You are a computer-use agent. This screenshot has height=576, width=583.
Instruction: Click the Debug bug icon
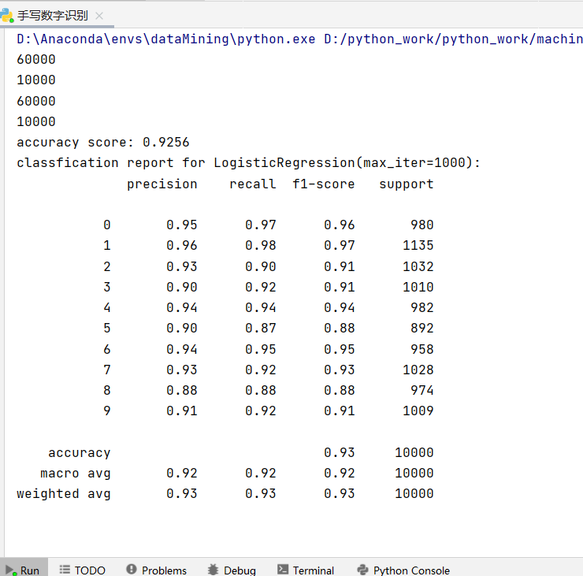pos(213,570)
